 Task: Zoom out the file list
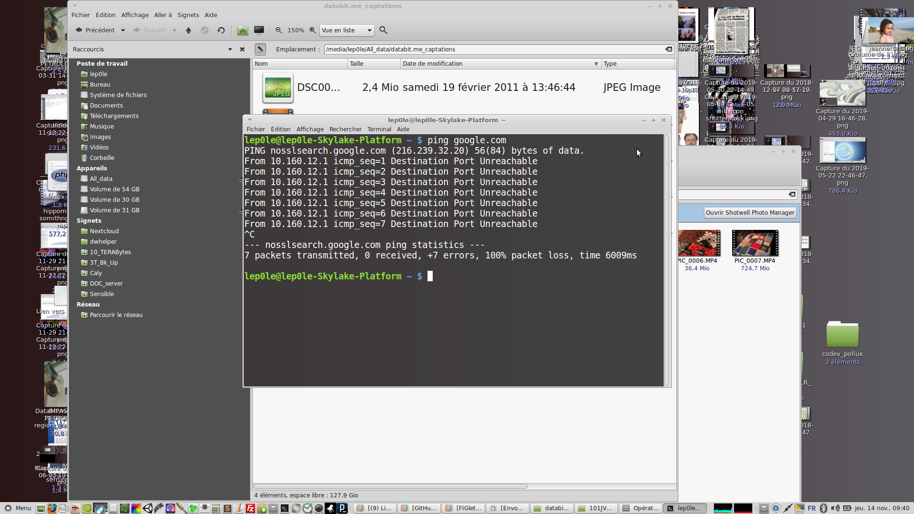pyautogui.click(x=279, y=30)
